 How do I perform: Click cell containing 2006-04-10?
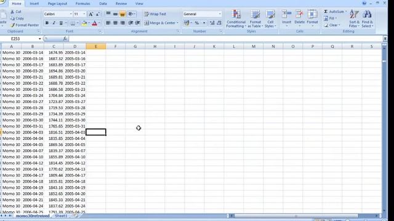coord(33,157)
